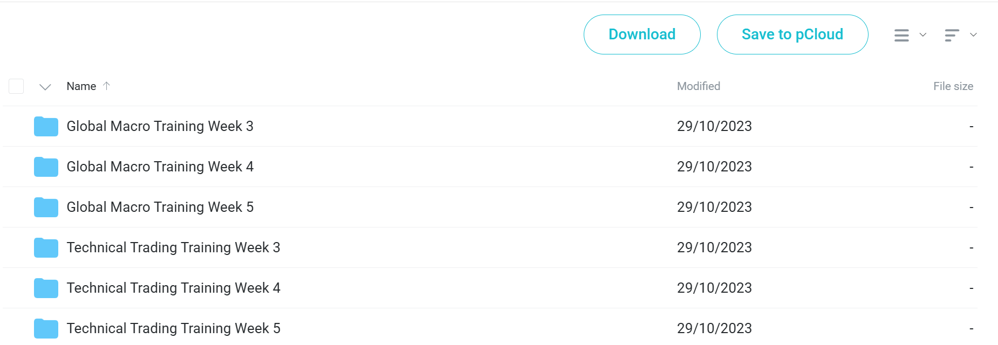Sort files by the File size column
Viewport: 998px width, 345px height.
tap(953, 86)
